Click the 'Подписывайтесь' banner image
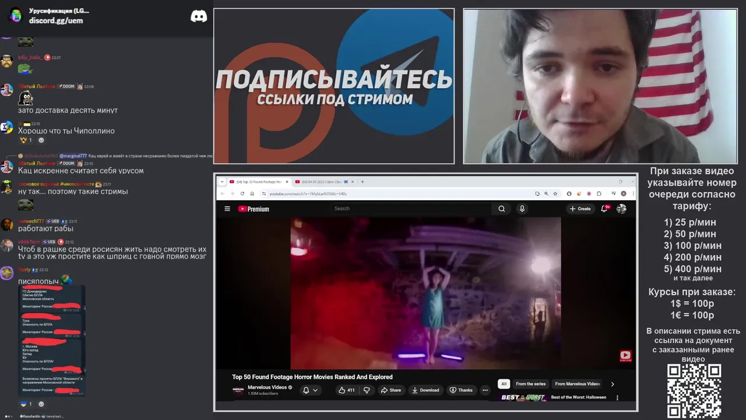The width and height of the screenshot is (746, 420). tap(334, 86)
